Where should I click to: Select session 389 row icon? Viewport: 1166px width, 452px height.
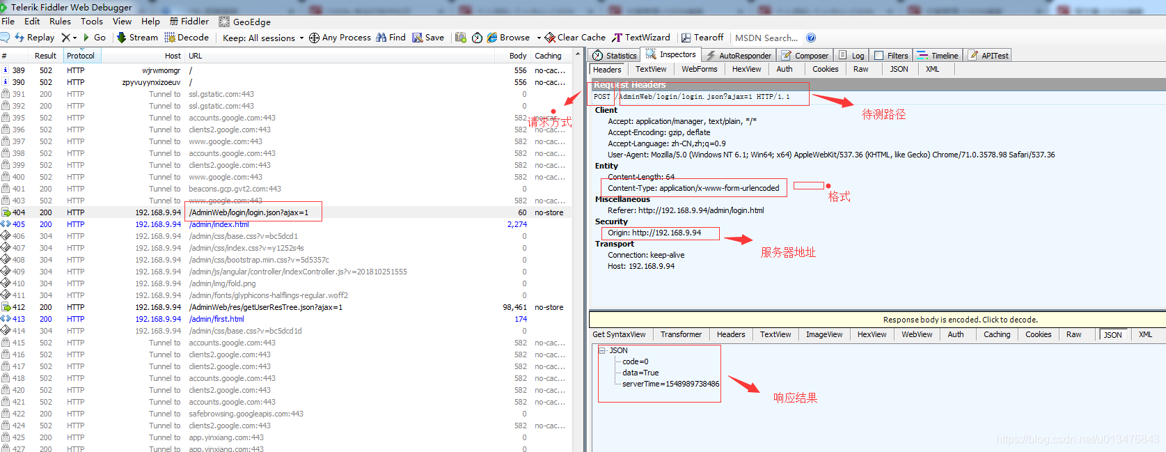point(6,70)
